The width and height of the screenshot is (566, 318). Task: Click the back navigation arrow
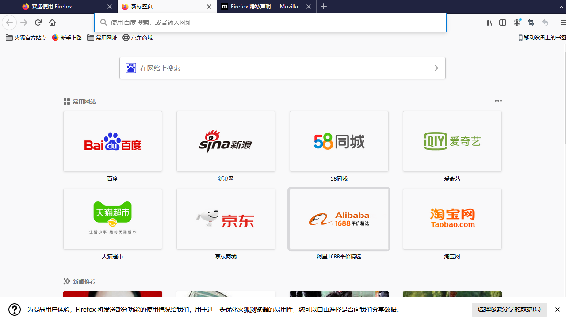(x=9, y=23)
